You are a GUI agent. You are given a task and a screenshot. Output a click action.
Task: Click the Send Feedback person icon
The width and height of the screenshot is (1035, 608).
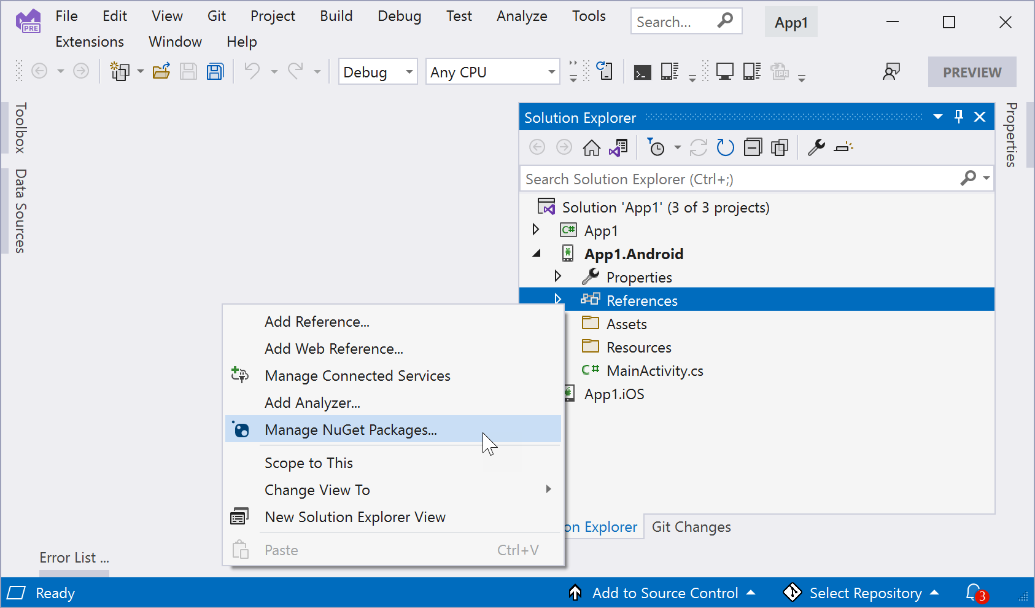click(891, 72)
